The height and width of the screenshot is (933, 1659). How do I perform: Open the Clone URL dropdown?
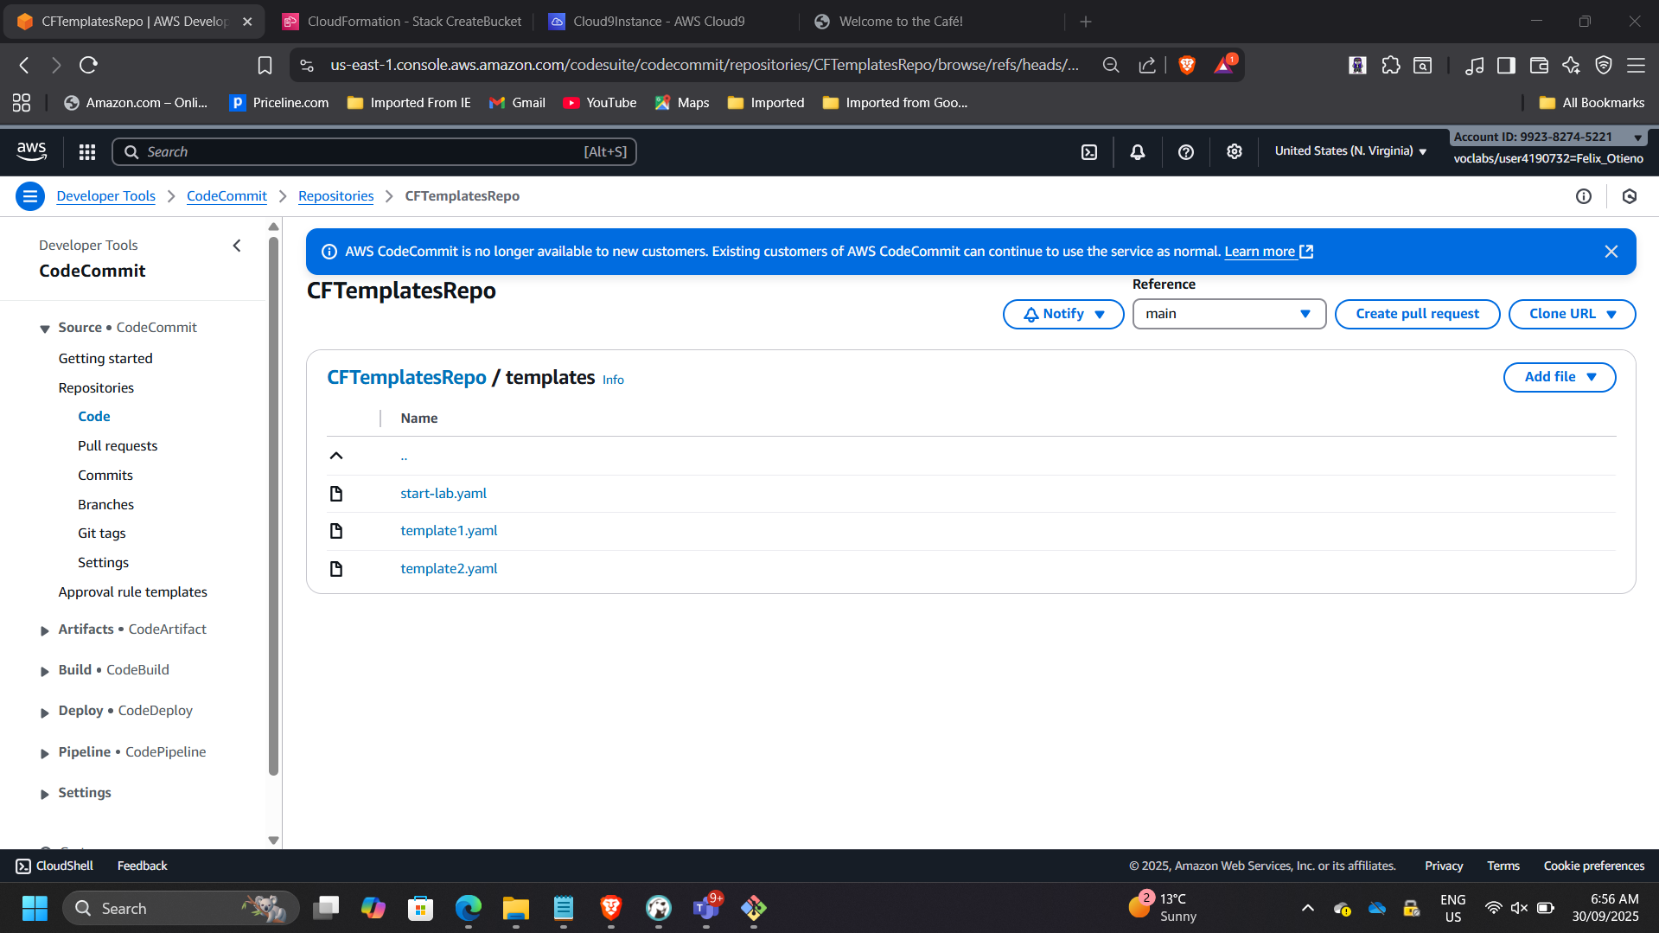pos(1571,313)
